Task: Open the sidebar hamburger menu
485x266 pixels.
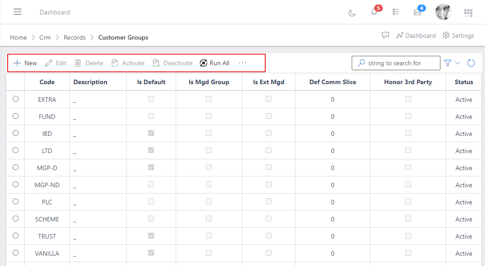Action: (x=18, y=12)
